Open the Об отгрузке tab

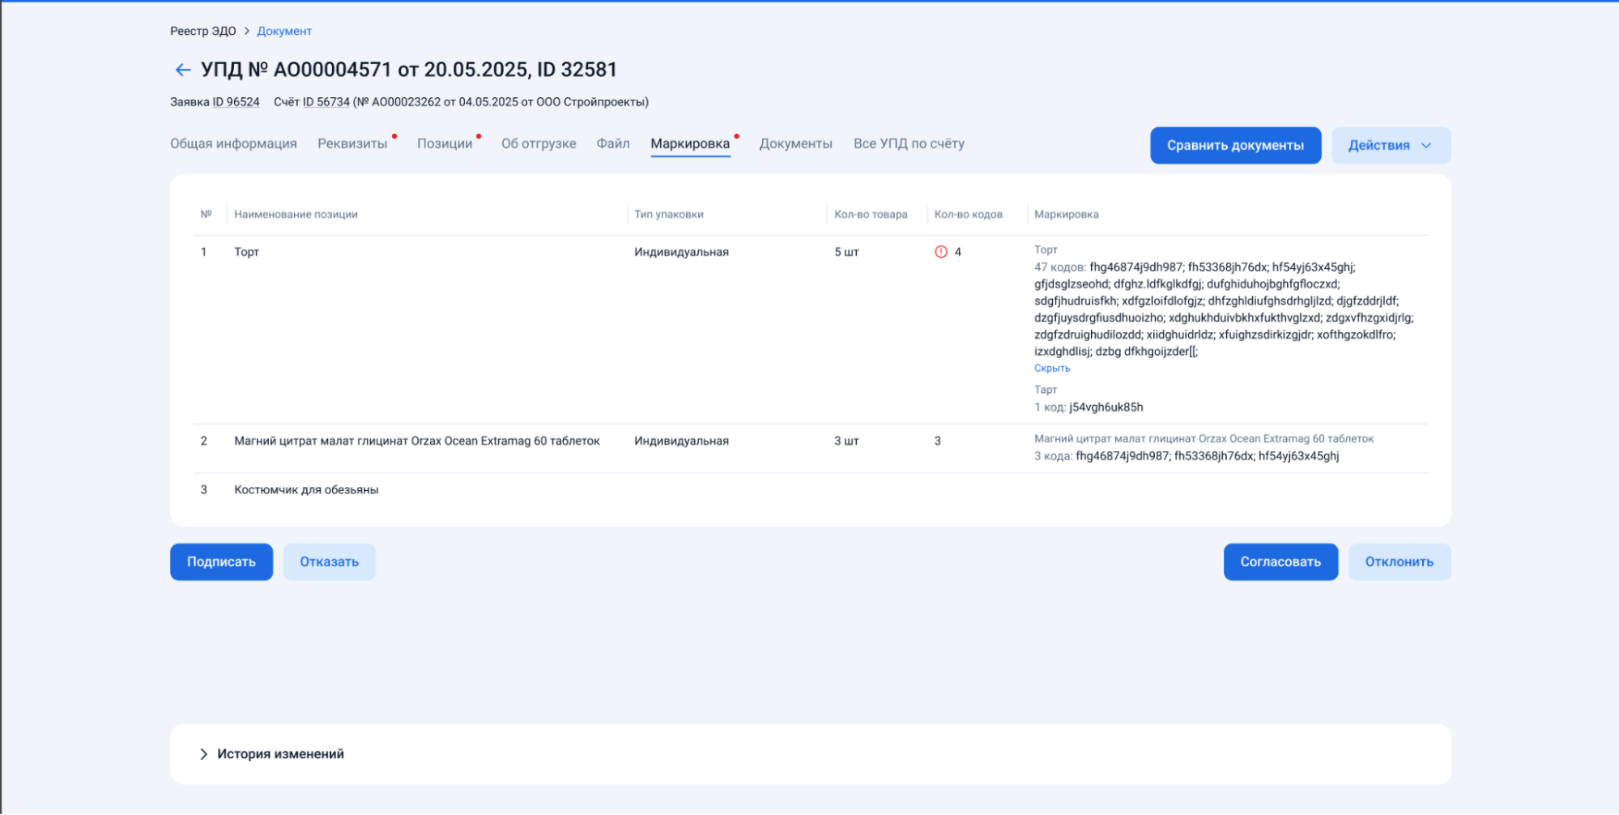[539, 143]
